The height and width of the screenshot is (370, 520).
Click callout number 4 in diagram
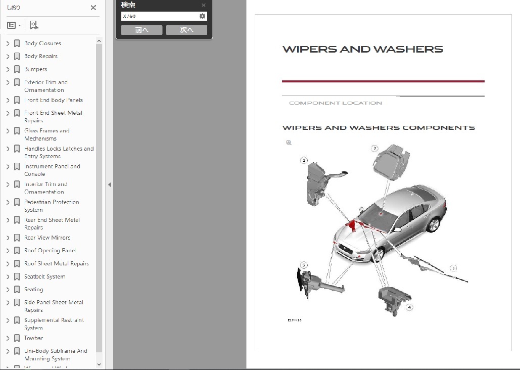(x=409, y=307)
